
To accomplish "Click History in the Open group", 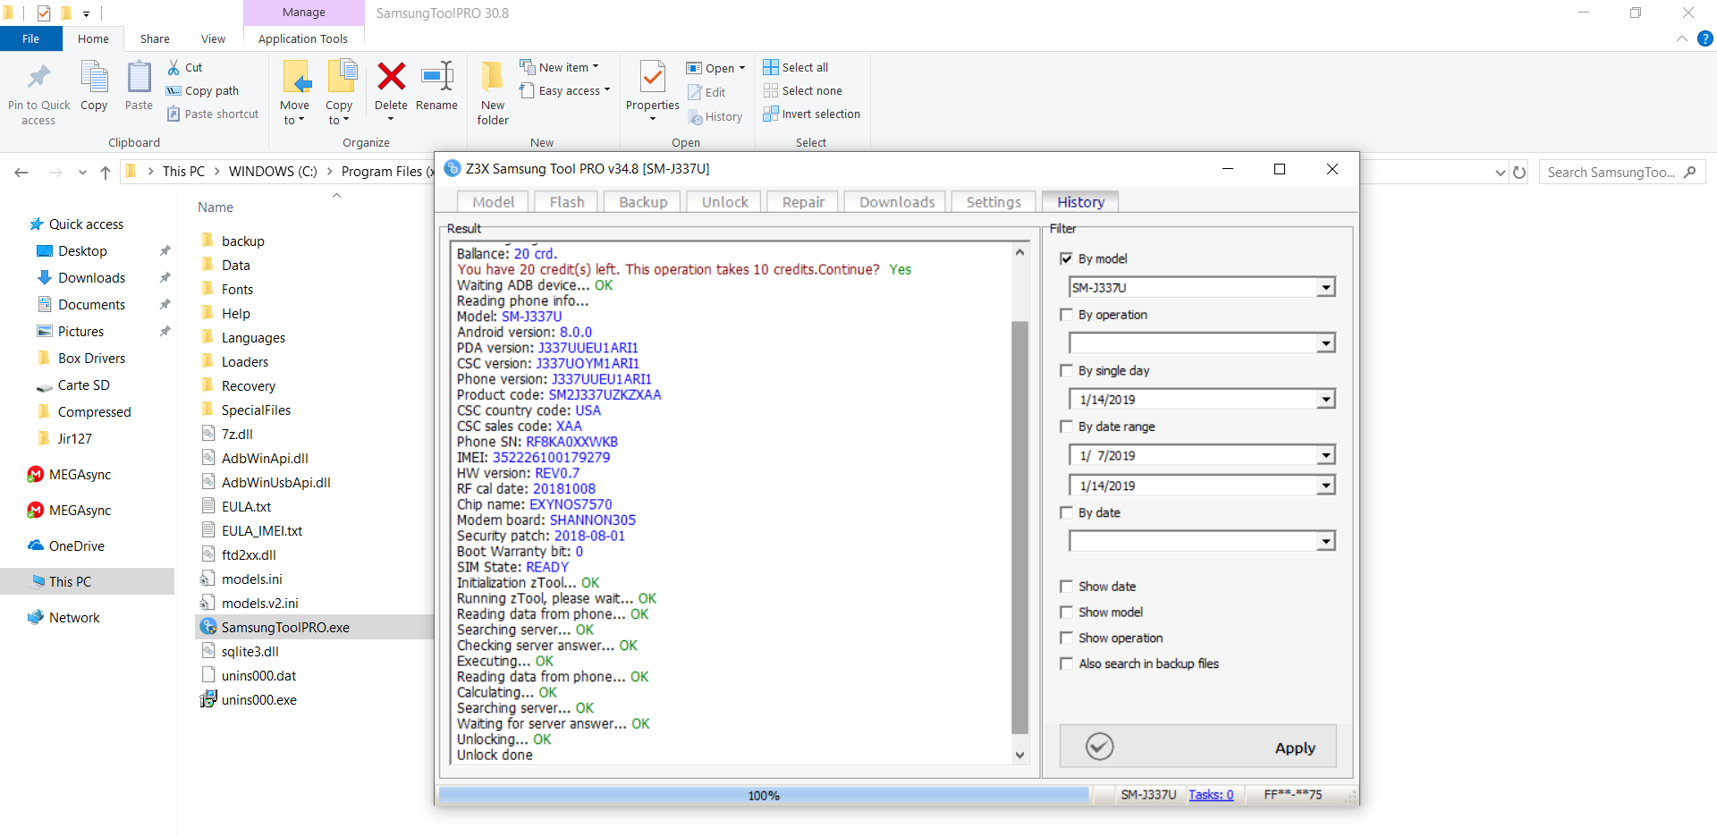I will click(715, 116).
